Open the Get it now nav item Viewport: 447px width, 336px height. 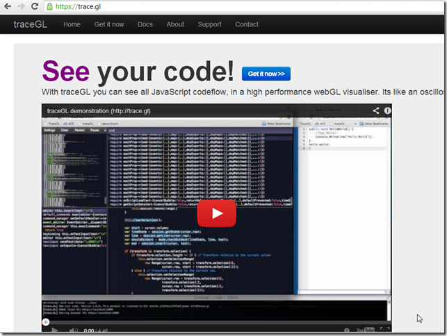(109, 24)
